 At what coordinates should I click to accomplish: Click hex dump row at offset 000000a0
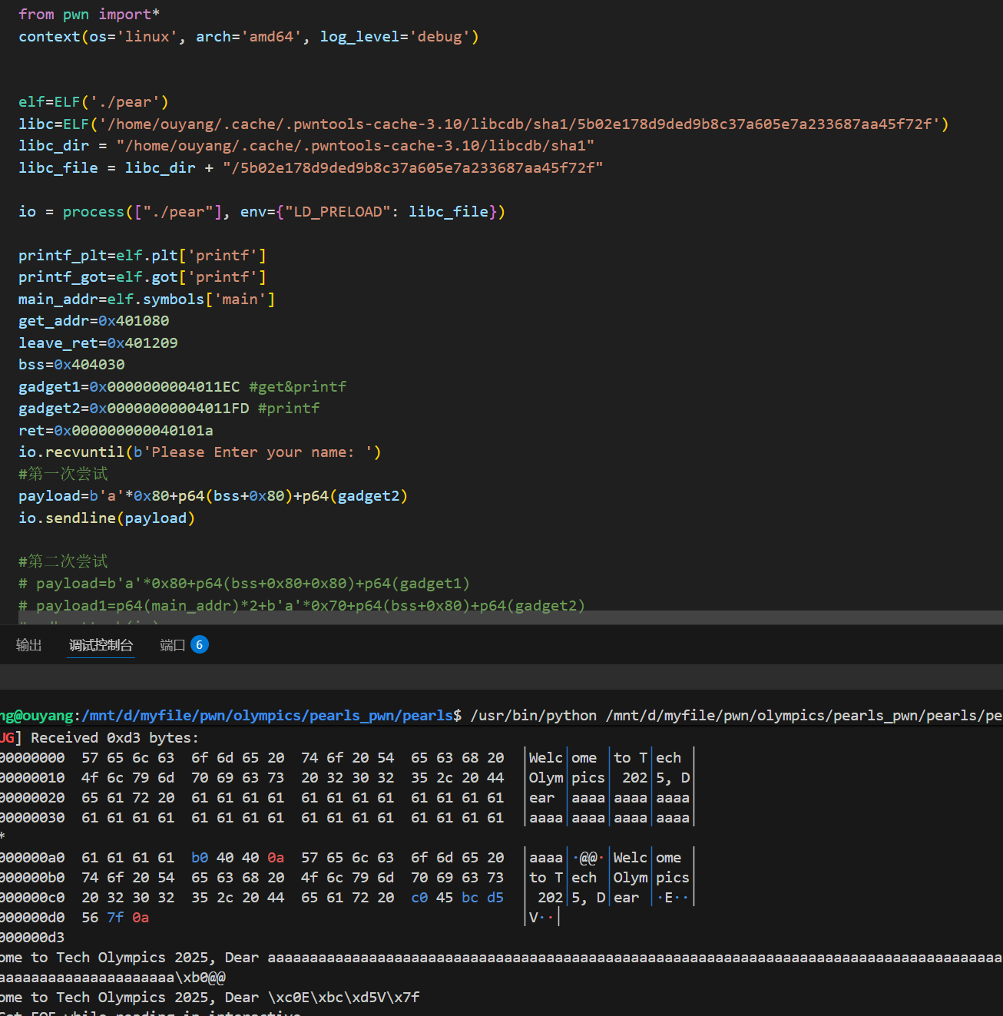346,858
